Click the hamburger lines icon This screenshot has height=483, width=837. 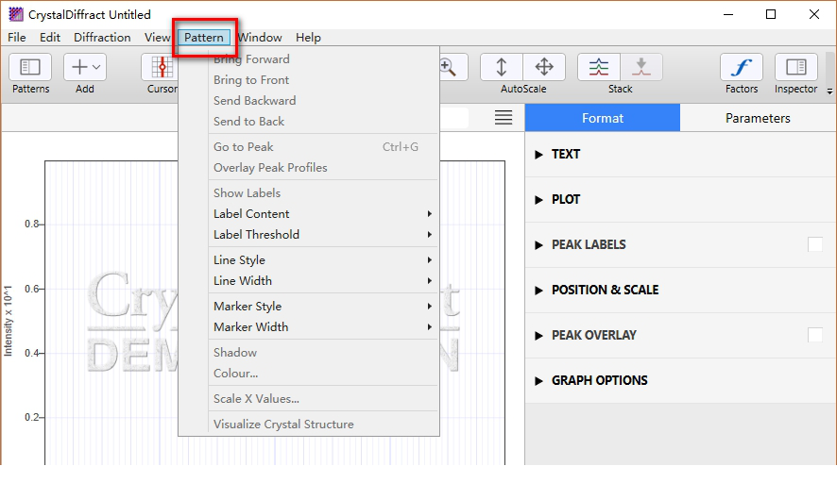(504, 118)
